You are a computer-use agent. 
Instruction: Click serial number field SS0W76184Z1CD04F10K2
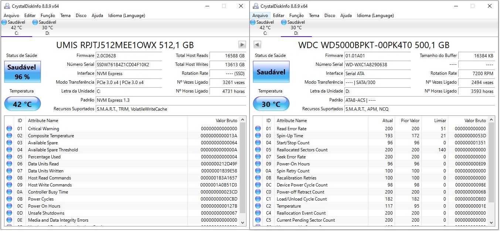(x=129, y=64)
